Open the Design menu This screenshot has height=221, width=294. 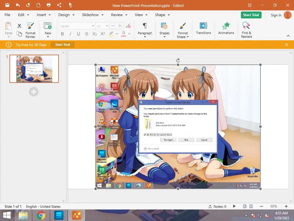point(66,15)
